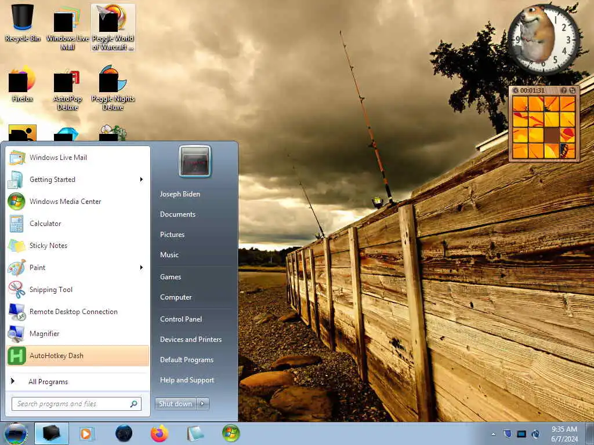Click the Calculator icon in Start menu

tap(17, 223)
